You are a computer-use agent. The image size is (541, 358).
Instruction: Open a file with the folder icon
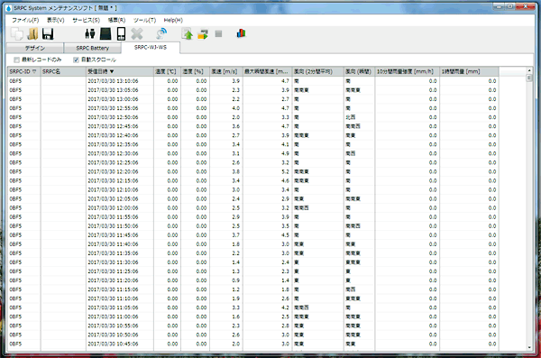click(32, 34)
